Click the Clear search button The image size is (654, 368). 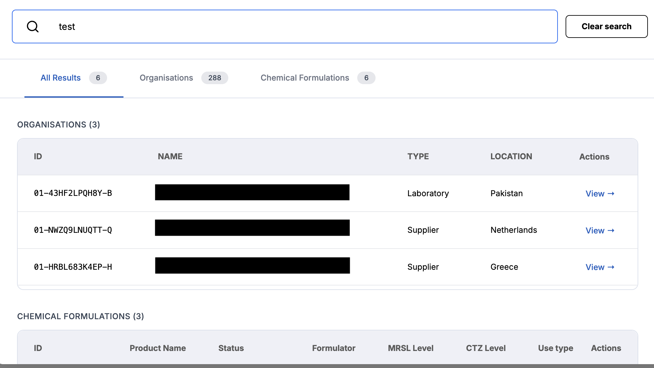pyautogui.click(x=606, y=26)
